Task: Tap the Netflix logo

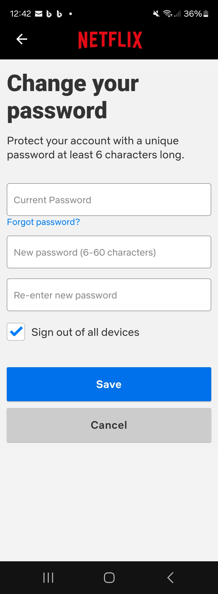Action: (110, 40)
